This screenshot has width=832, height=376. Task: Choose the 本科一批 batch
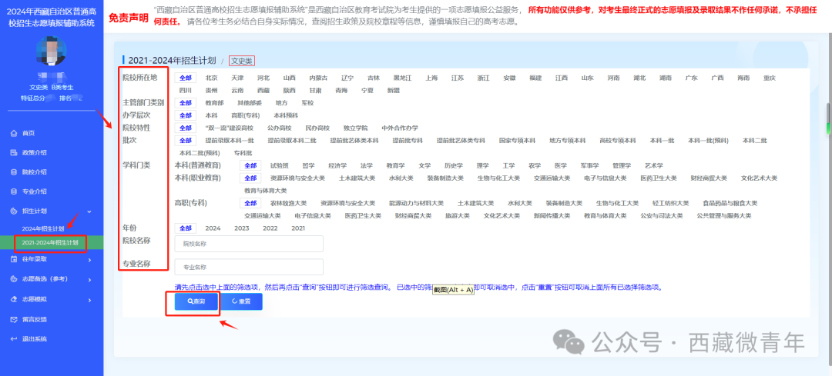(663, 141)
